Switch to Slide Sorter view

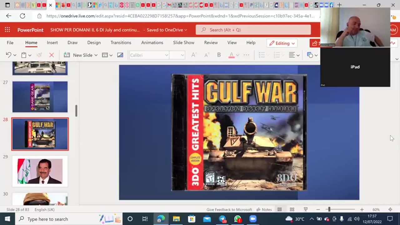point(292,209)
